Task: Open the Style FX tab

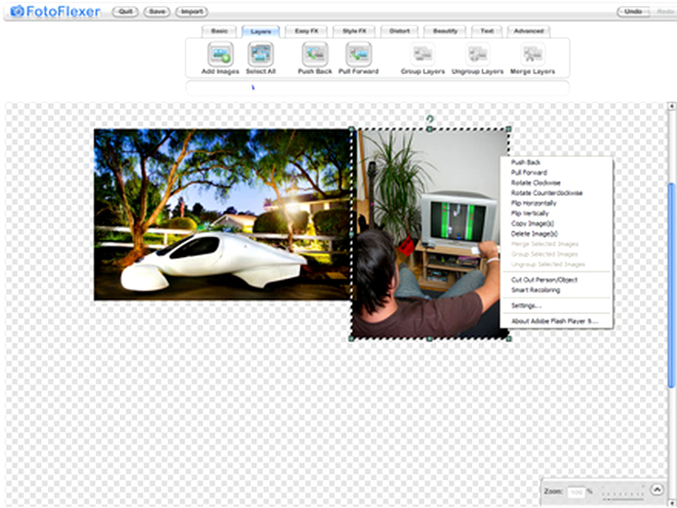Action: pos(354,31)
